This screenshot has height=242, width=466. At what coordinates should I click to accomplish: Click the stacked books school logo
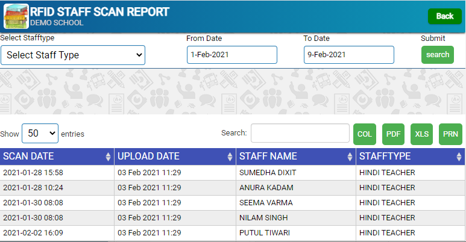tap(16, 16)
